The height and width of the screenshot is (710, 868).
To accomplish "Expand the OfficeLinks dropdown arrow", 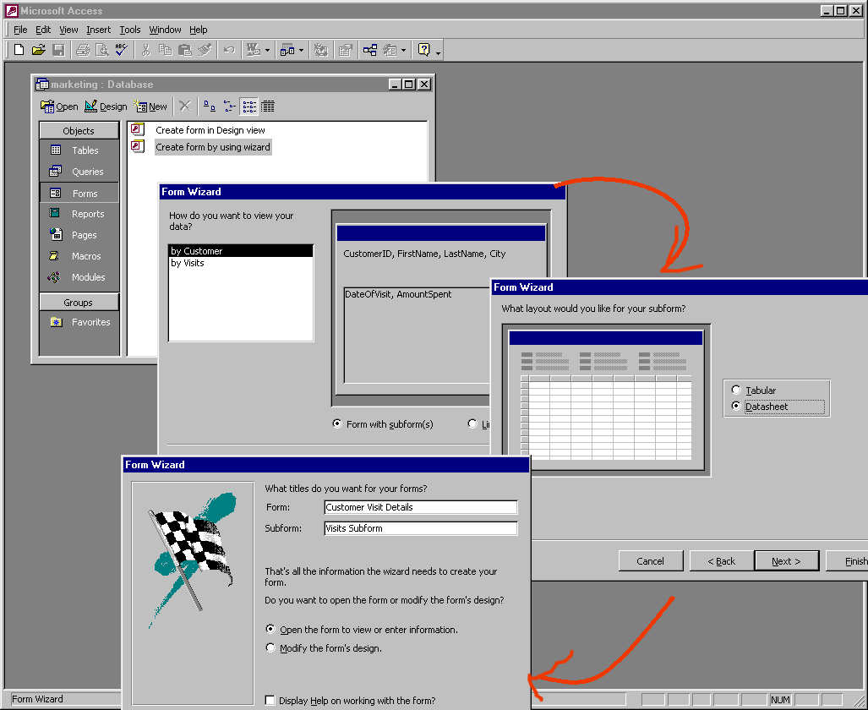I will click(267, 50).
